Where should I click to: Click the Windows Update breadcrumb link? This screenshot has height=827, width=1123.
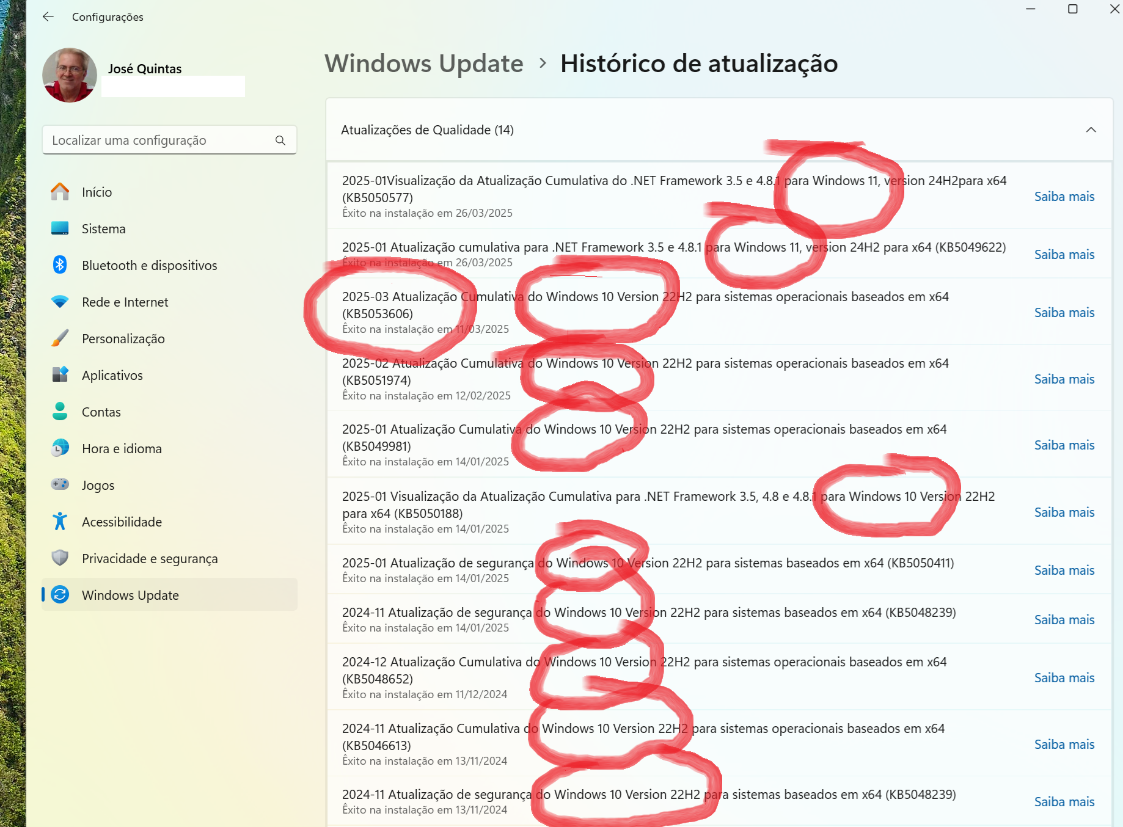424,64
